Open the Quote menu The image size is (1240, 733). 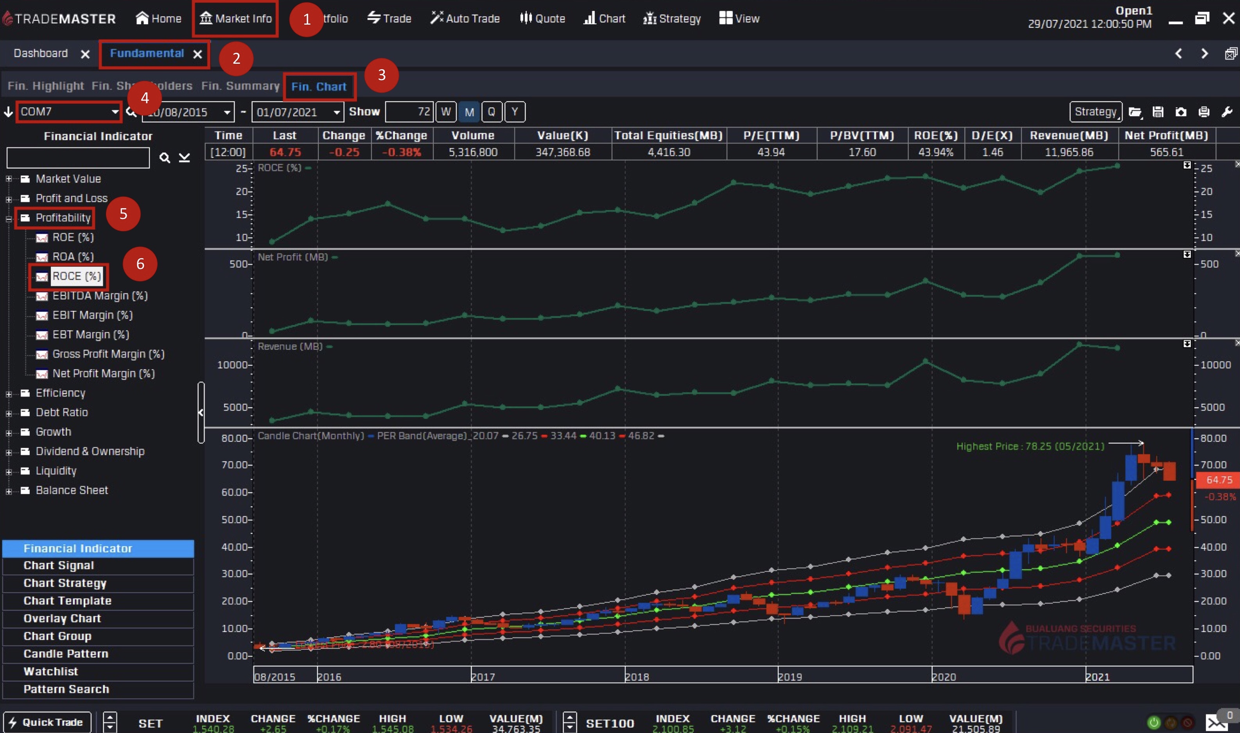pos(542,18)
